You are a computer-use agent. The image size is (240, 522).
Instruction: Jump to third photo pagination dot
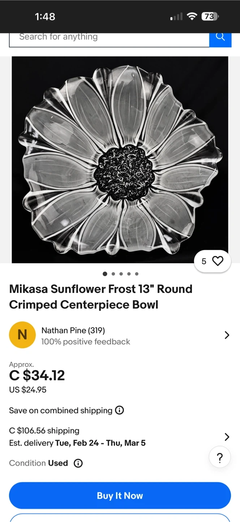pyautogui.click(x=121, y=274)
